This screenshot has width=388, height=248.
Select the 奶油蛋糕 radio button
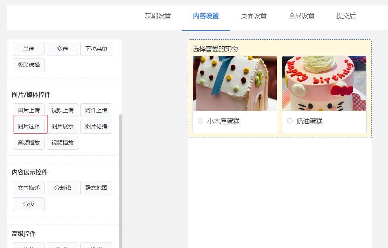click(x=290, y=121)
